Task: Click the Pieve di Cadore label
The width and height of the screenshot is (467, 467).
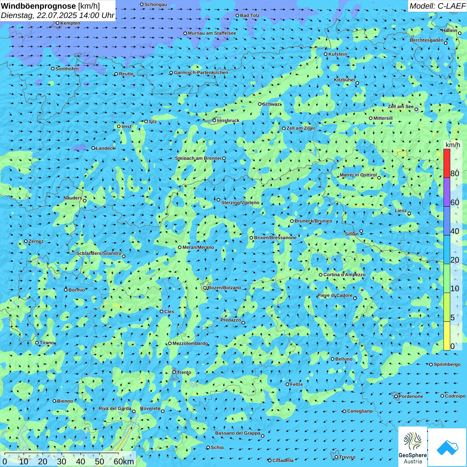Action: (x=335, y=295)
